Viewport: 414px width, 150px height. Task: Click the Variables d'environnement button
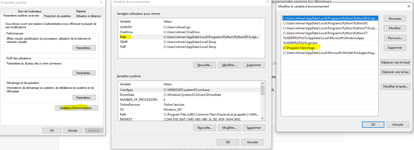tap(76, 108)
